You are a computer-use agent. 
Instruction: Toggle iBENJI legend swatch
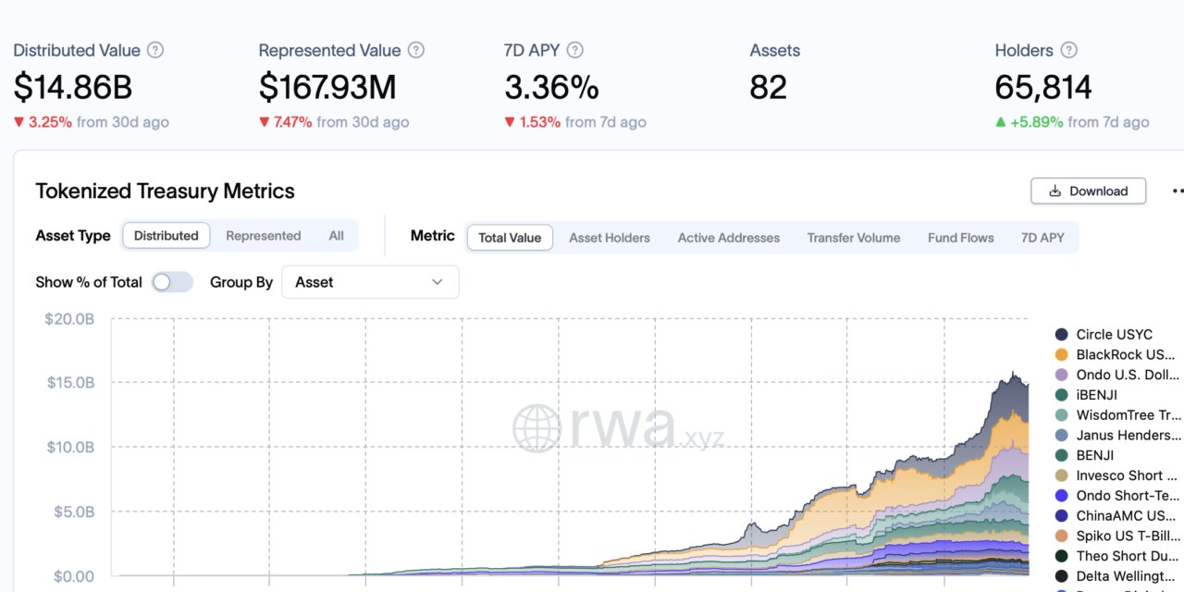coord(1062,395)
